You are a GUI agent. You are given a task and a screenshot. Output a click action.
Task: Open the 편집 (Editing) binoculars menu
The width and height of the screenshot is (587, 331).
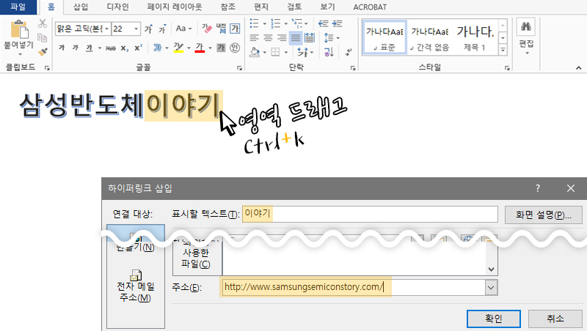point(526,37)
